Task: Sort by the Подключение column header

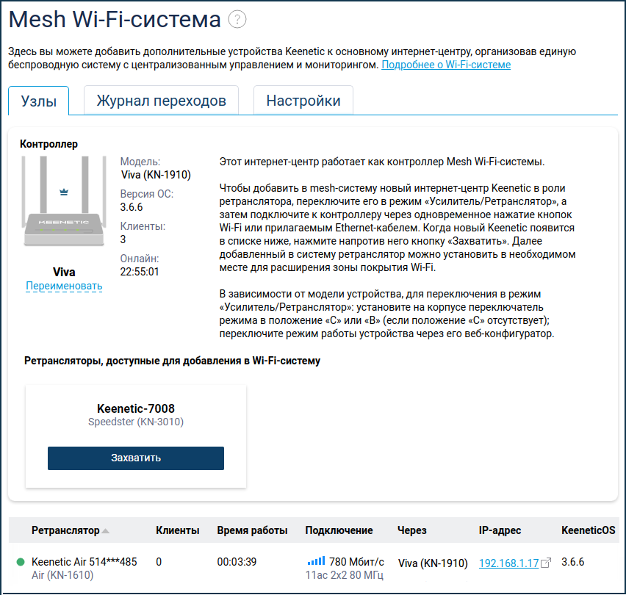Action: (x=339, y=530)
